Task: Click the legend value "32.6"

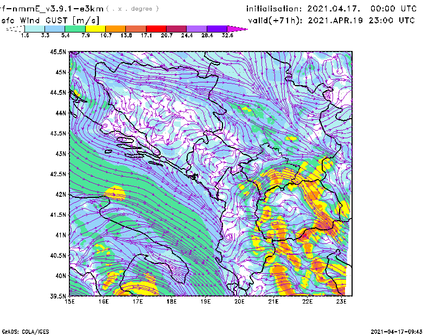Action: (x=227, y=35)
